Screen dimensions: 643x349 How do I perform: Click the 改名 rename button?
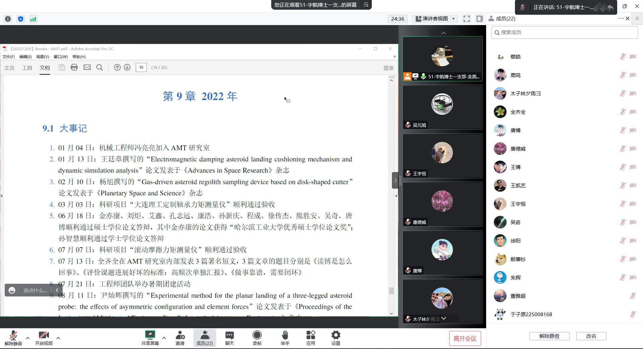pos(591,336)
